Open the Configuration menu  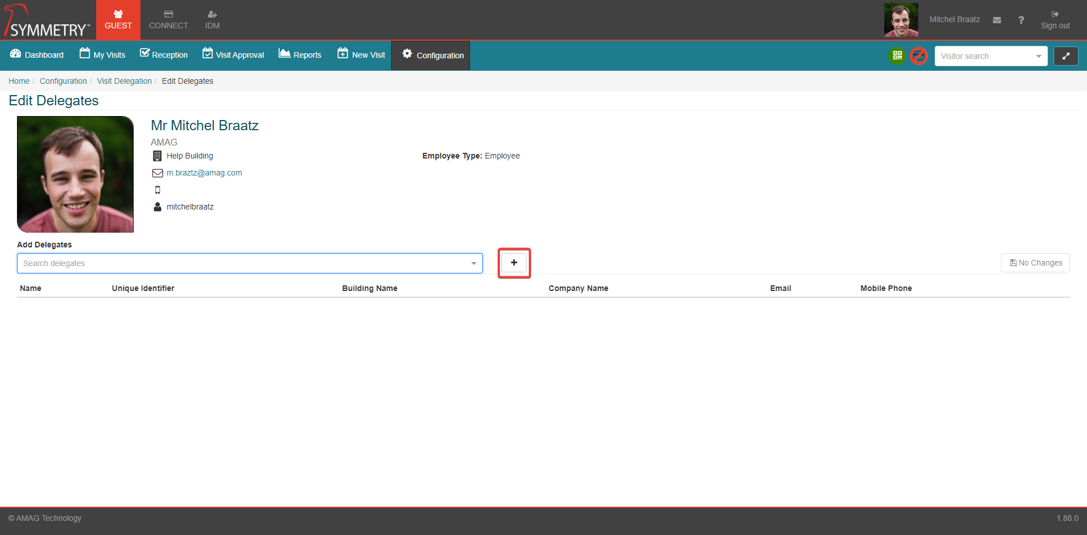(x=431, y=55)
